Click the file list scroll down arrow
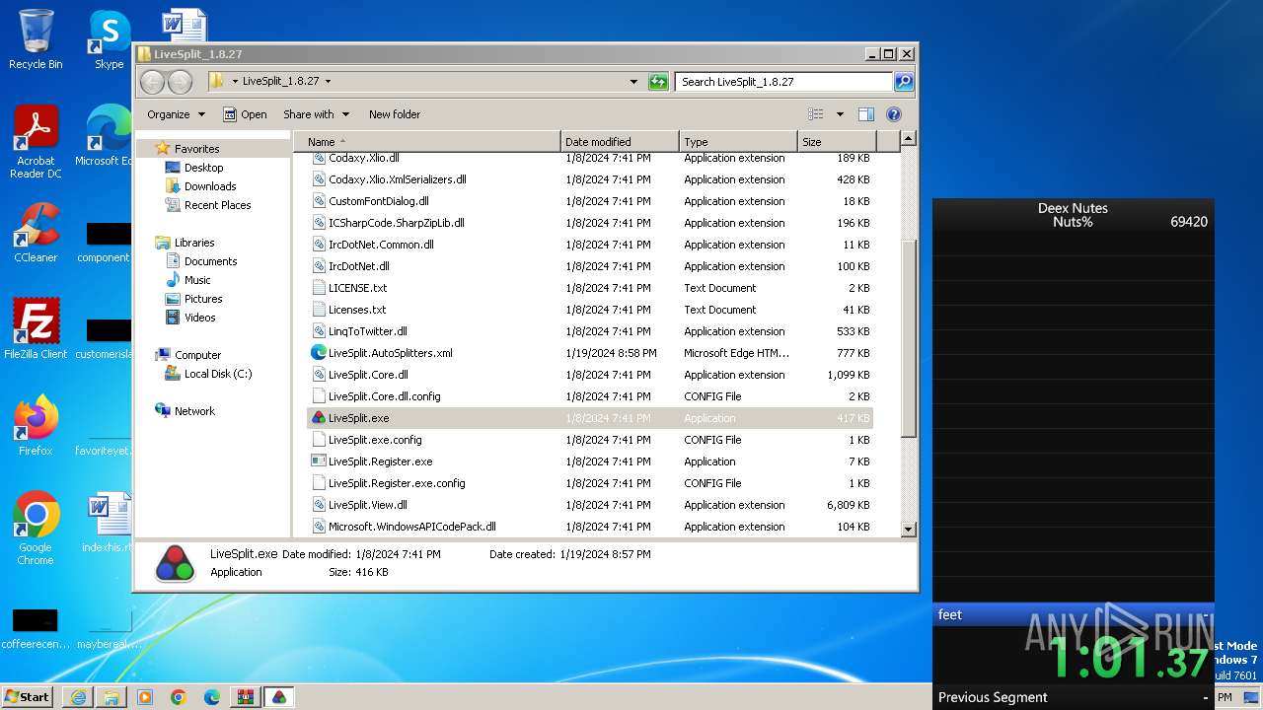Viewport: 1263px width, 710px height. click(909, 530)
